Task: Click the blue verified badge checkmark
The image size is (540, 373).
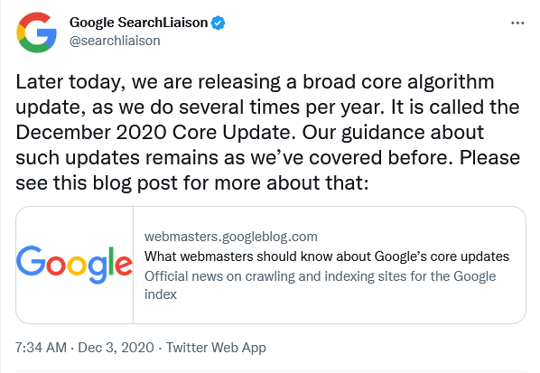Action: coord(218,23)
